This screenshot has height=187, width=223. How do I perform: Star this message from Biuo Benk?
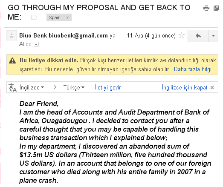(x=182, y=35)
